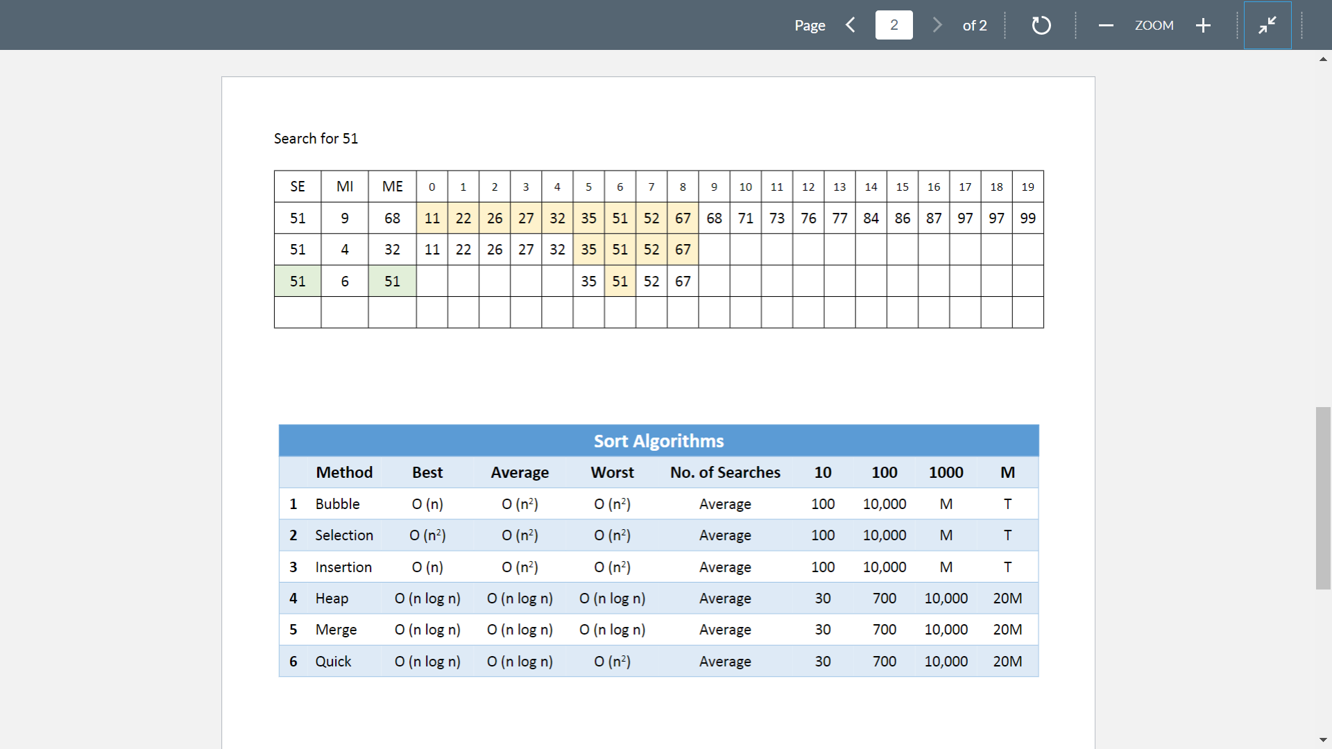Click inside the page number input box
This screenshot has width=1332, height=749.
pos(894,25)
